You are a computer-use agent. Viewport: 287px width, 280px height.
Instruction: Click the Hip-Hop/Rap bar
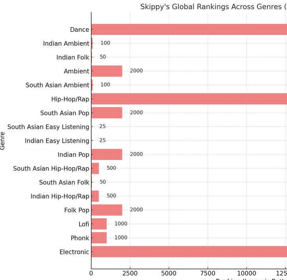(189, 99)
